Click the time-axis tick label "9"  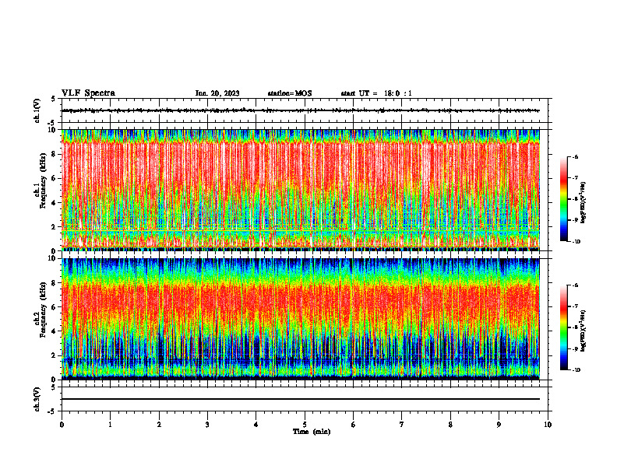499,425
